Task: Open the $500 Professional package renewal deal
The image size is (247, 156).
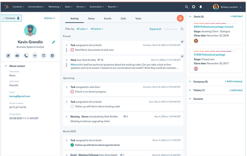Action: (213, 27)
